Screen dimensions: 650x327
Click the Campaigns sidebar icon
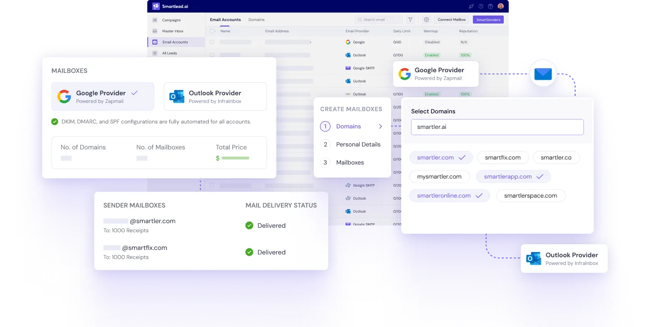pyautogui.click(x=155, y=20)
